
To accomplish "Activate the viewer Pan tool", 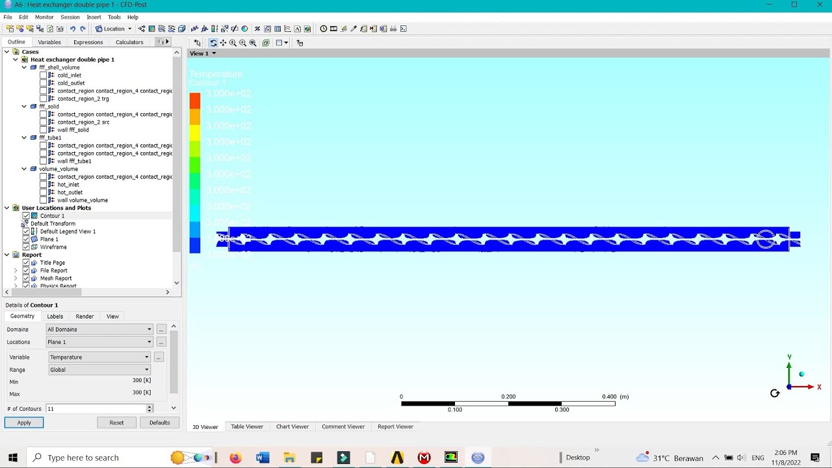I will point(223,43).
